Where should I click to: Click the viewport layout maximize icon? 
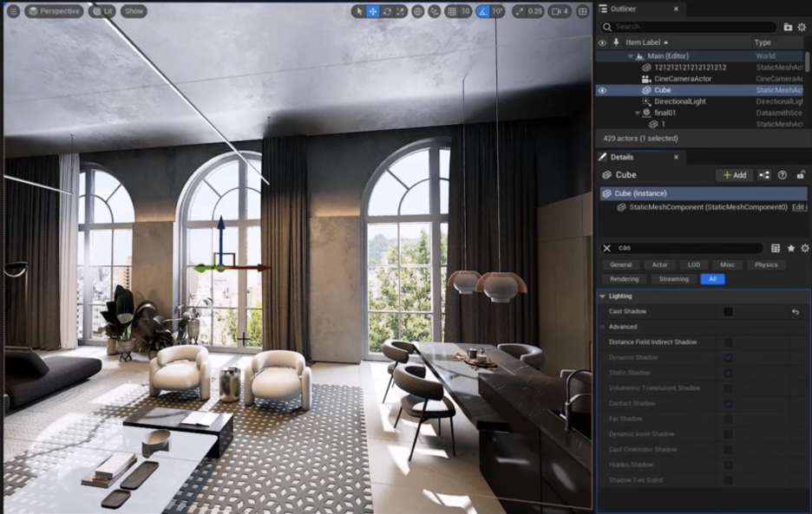[583, 11]
